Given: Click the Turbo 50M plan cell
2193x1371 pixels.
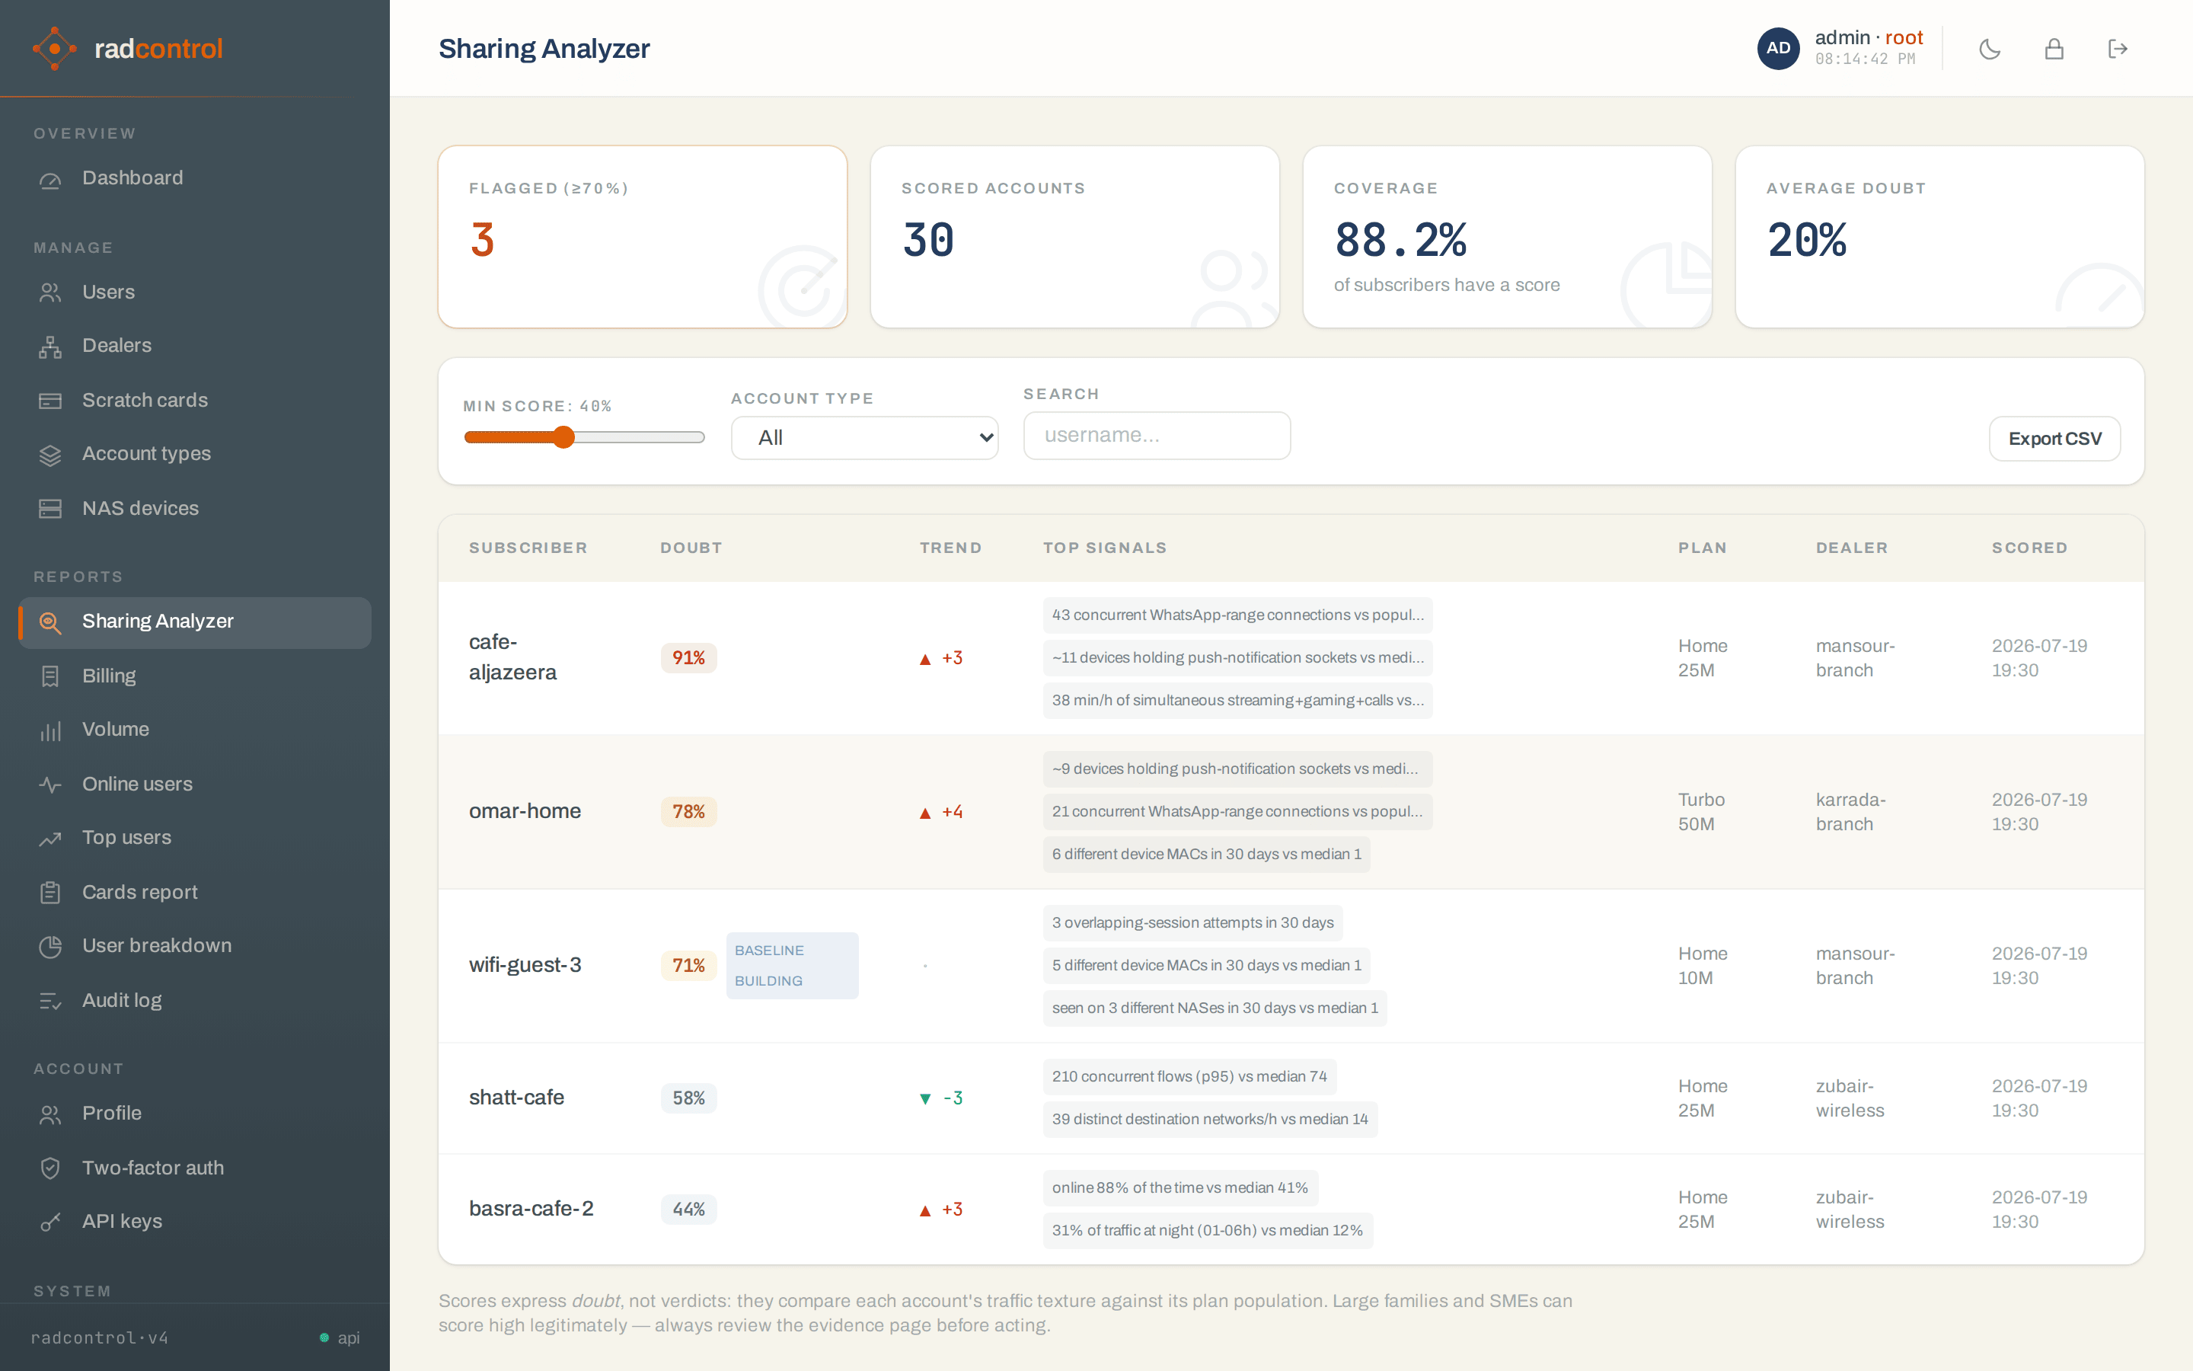Looking at the screenshot, I should pyautogui.click(x=1701, y=813).
